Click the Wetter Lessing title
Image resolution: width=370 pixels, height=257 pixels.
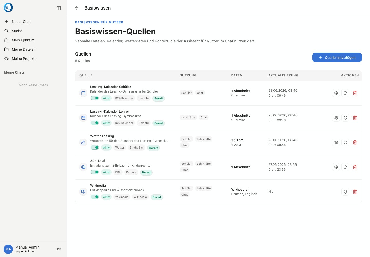pyautogui.click(x=102, y=136)
